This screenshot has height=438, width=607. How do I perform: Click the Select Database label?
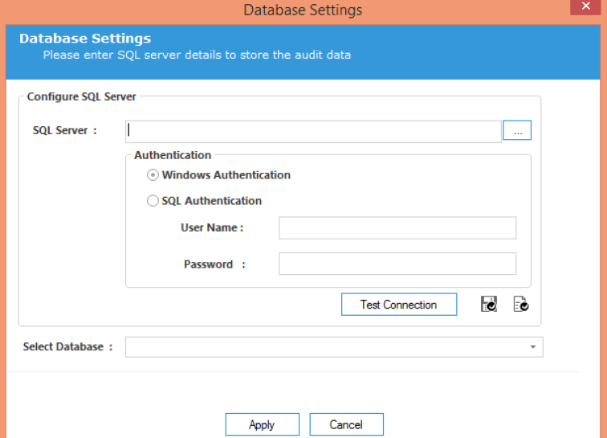[x=67, y=346]
